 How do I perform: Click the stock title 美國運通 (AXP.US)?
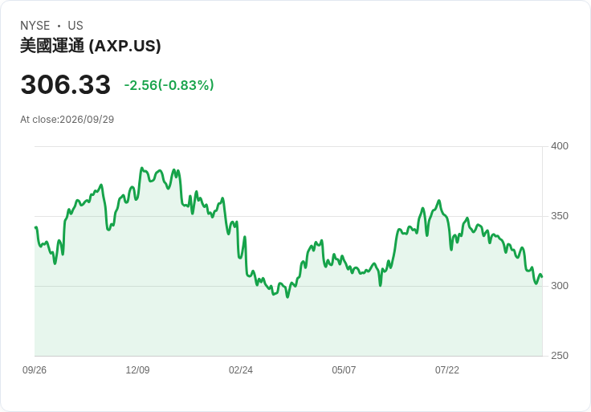91,46
